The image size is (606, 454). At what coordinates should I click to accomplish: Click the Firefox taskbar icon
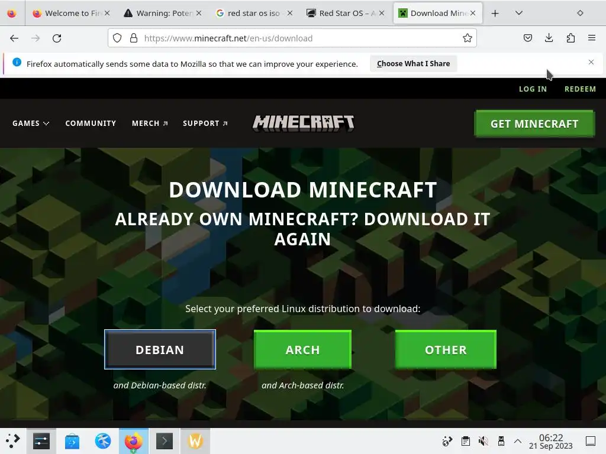[x=134, y=441]
